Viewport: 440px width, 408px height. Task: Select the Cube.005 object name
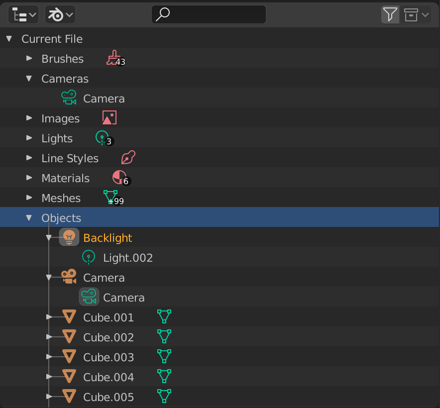point(109,398)
